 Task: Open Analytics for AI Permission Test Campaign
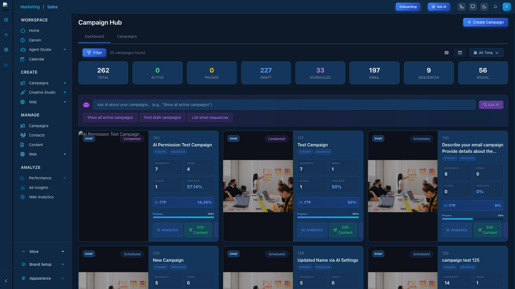[168, 230]
